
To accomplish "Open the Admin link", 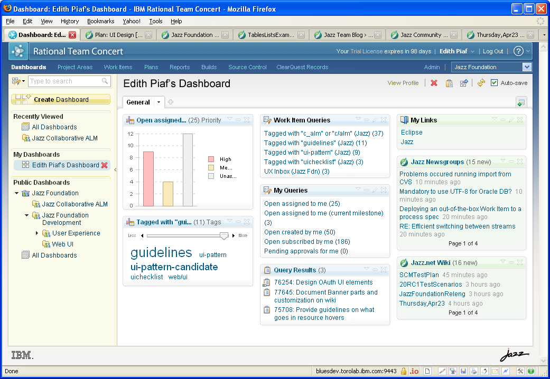I will tap(432, 67).
